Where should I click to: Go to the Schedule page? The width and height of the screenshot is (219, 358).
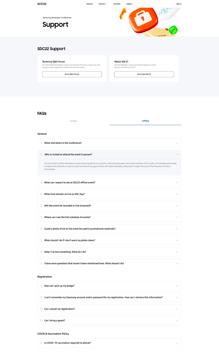[117, 4]
